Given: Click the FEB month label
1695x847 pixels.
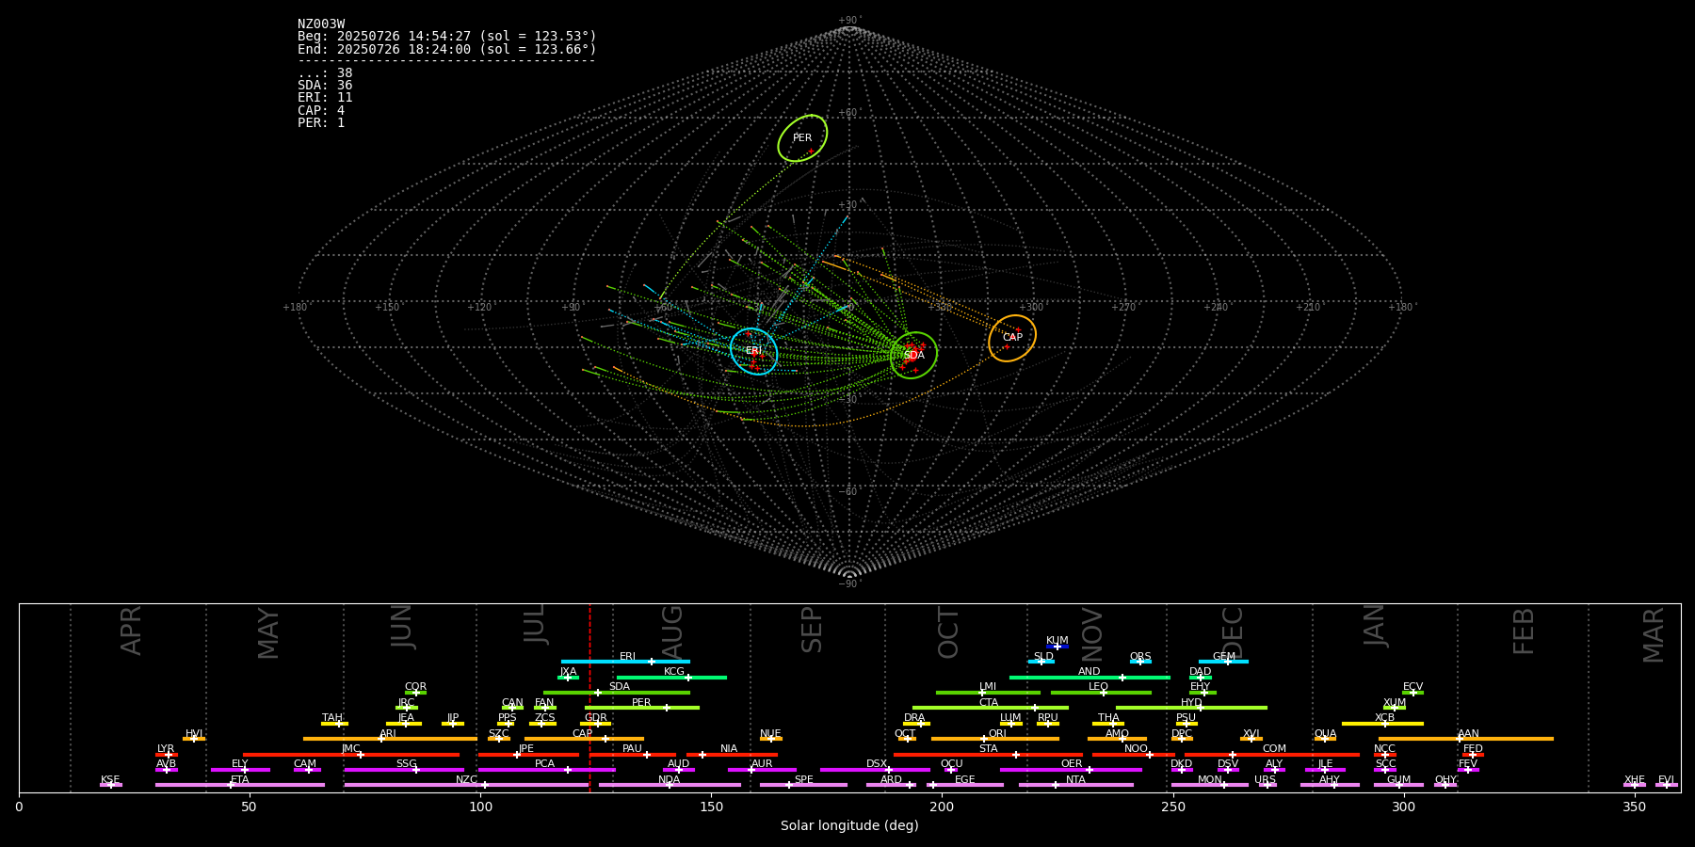Looking at the screenshot, I should click(x=1524, y=631).
